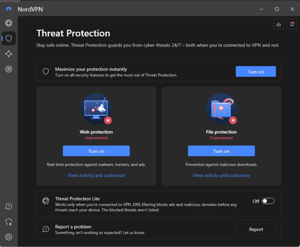Viewport: 300px width, 247px height.
Task: Click "Report a problem" title text
Action: (73, 227)
